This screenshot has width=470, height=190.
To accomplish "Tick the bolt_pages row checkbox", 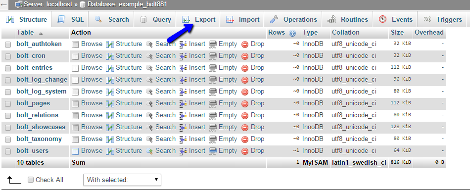I will pos(8,104).
